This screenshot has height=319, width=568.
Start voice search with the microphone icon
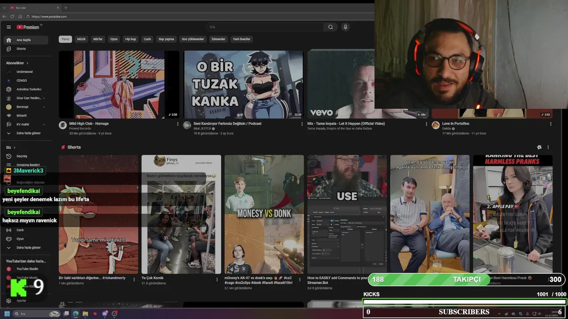coord(345,27)
